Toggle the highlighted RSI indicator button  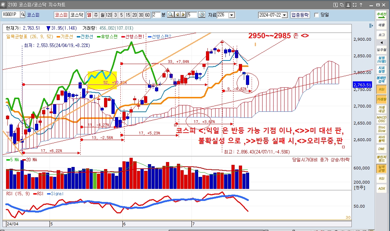[381, 89]
